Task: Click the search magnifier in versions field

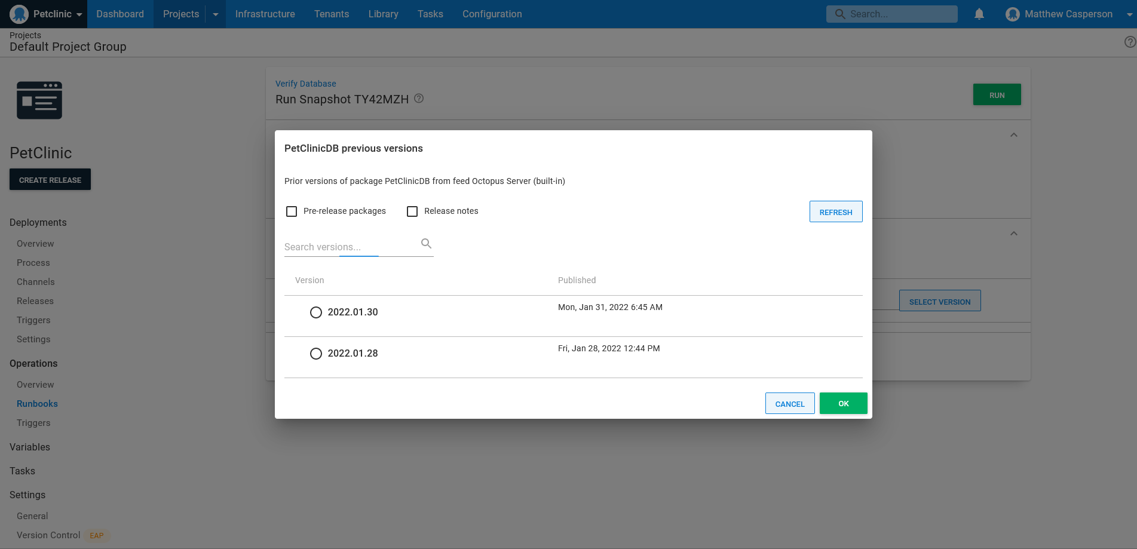Action: coord(426,243)
